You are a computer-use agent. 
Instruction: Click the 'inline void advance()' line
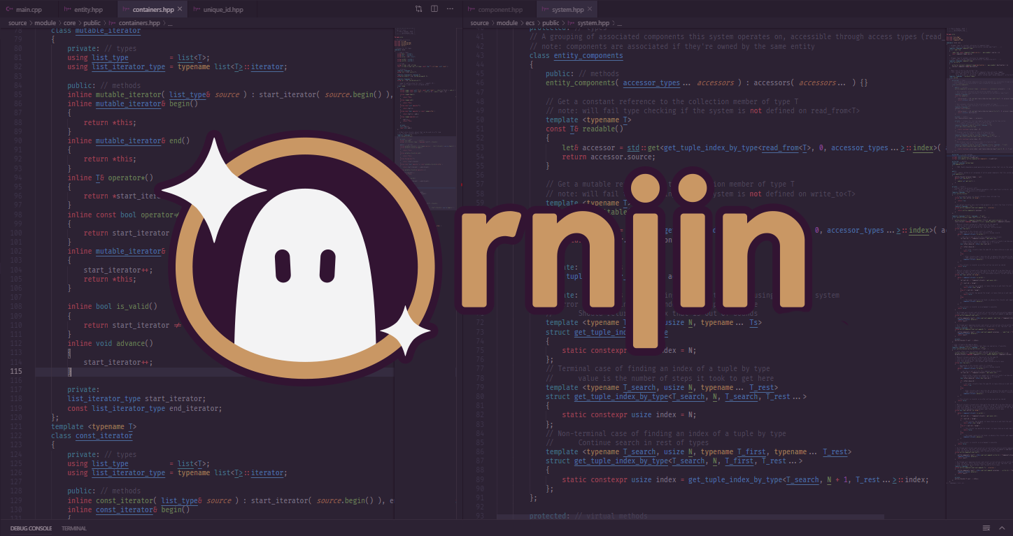point(111,343)
